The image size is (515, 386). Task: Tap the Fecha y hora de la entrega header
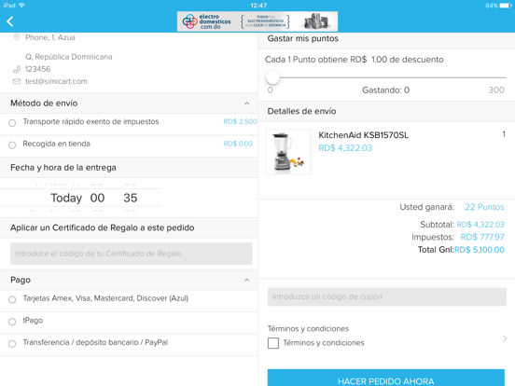(x=129, y=168)
